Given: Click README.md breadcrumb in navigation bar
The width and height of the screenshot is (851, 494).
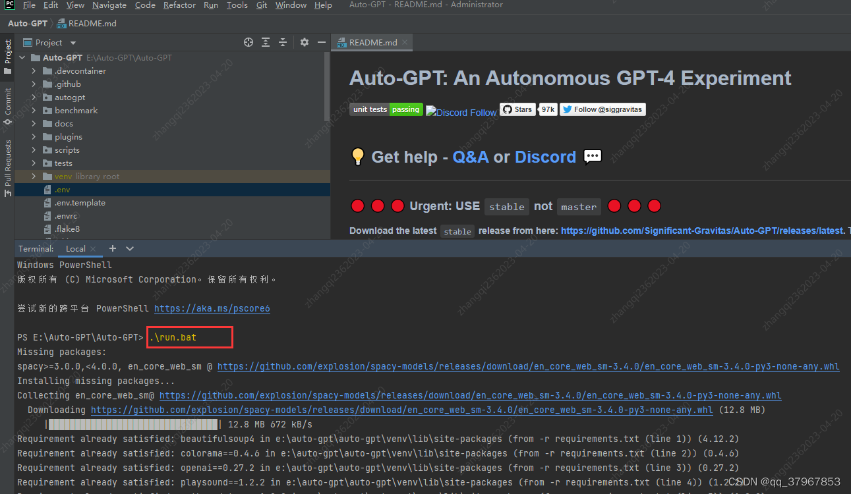Looking at the screenshot, I should pos(87,23).
